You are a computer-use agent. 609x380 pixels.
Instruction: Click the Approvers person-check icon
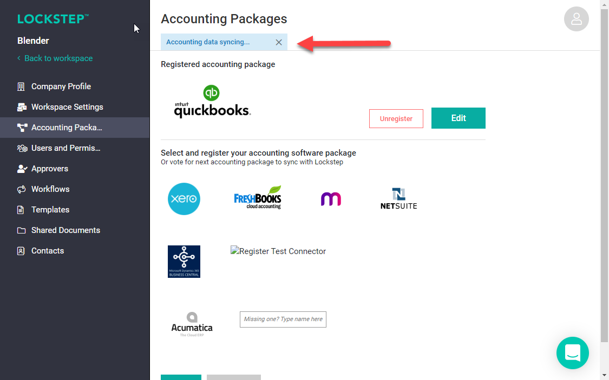[x=22, y=169]
